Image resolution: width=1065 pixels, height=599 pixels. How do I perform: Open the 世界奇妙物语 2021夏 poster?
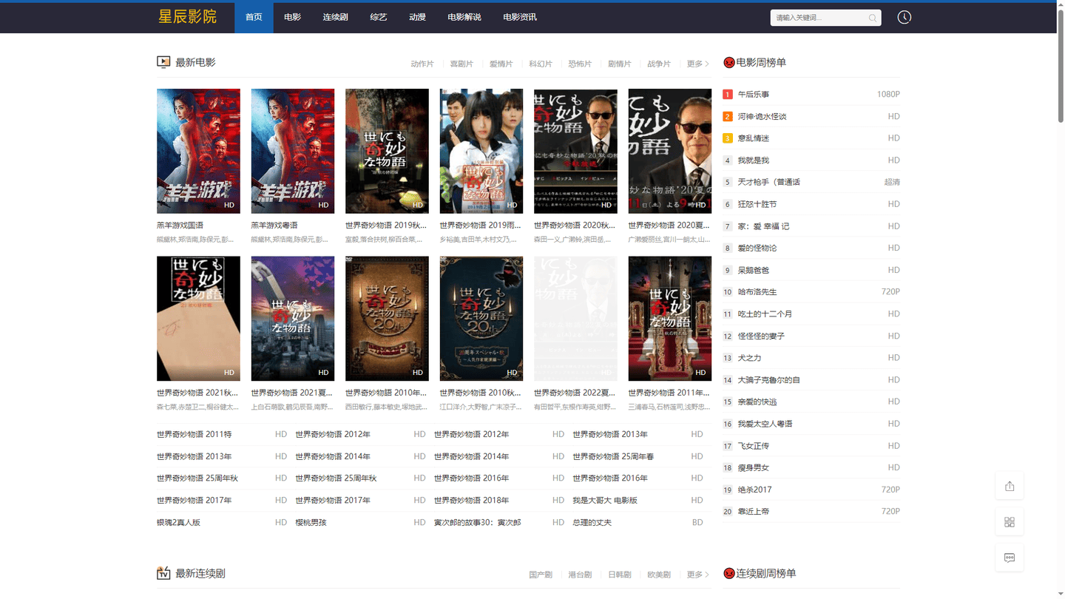(x=293, y=319)
